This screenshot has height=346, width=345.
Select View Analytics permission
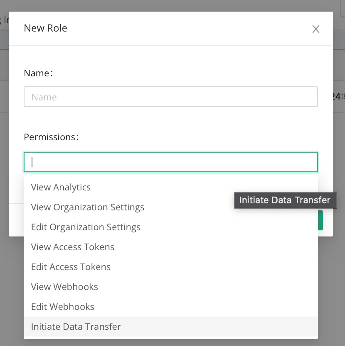pyautogui.click(x=61, y=188)
